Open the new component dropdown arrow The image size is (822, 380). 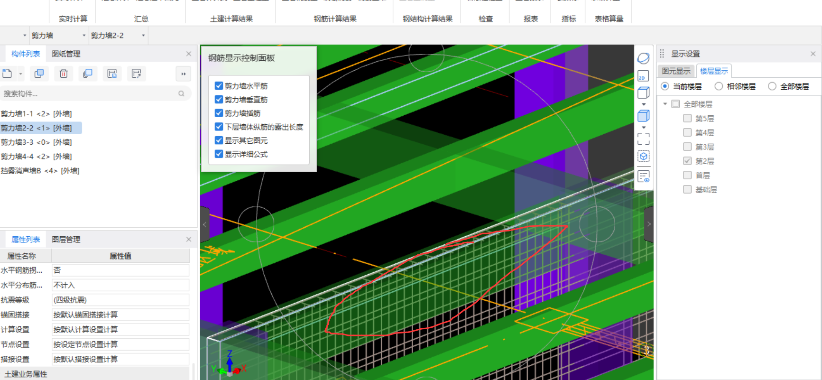(20, 74)
